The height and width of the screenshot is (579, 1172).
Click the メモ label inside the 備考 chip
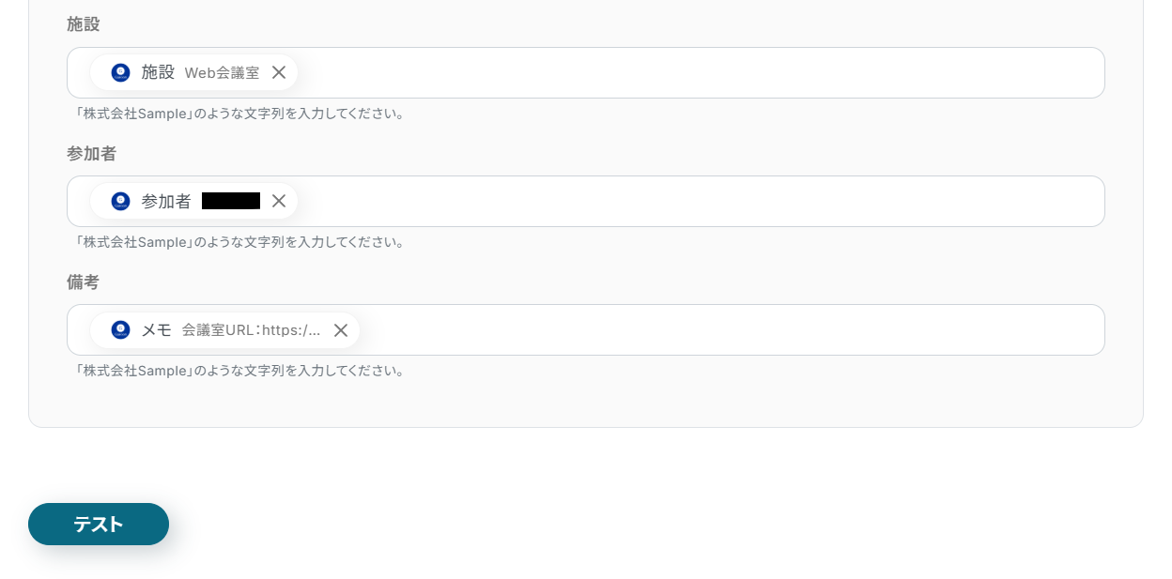click(x=156, y=330)
